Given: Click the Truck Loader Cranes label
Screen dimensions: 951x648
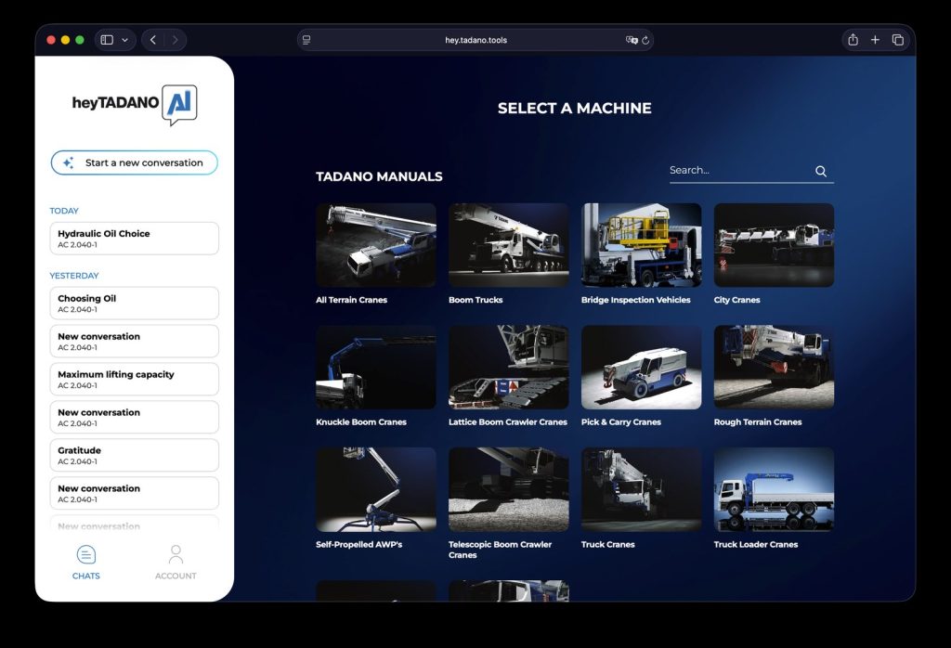Looking at the screenshot, I should click(756, 544).
